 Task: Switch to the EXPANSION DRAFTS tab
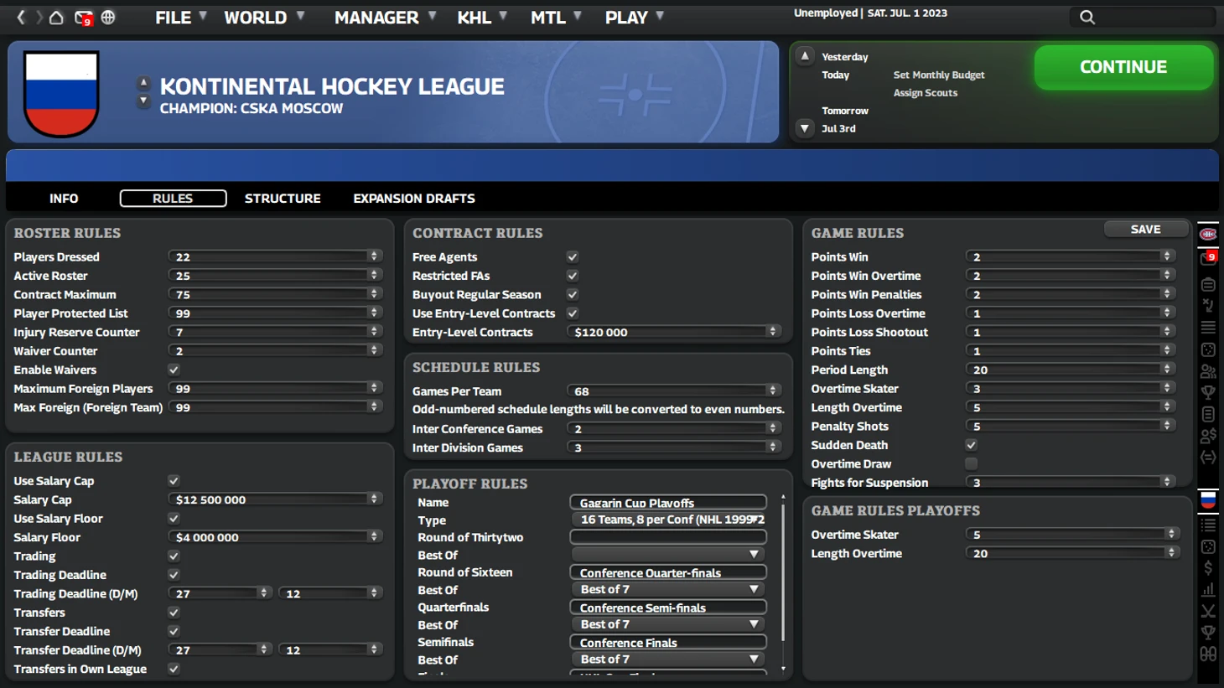coord(414,199)
